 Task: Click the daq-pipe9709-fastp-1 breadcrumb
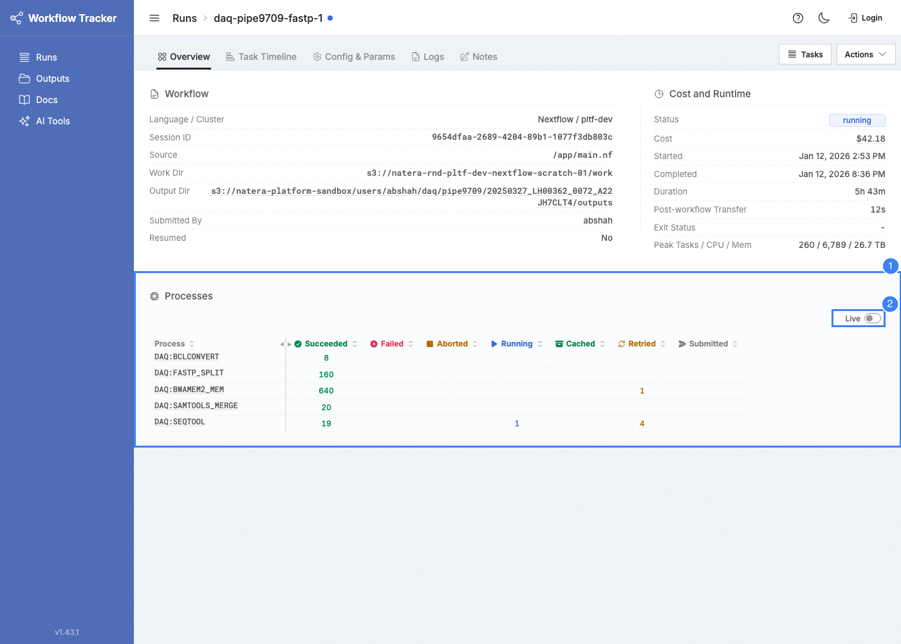point(268,18)
